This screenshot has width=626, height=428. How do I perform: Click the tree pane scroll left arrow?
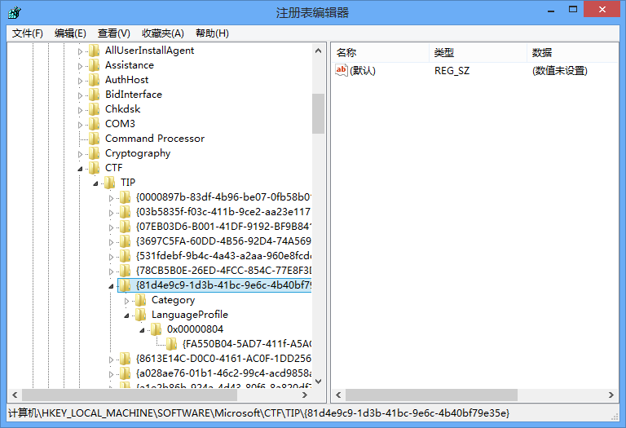point(15,395)
